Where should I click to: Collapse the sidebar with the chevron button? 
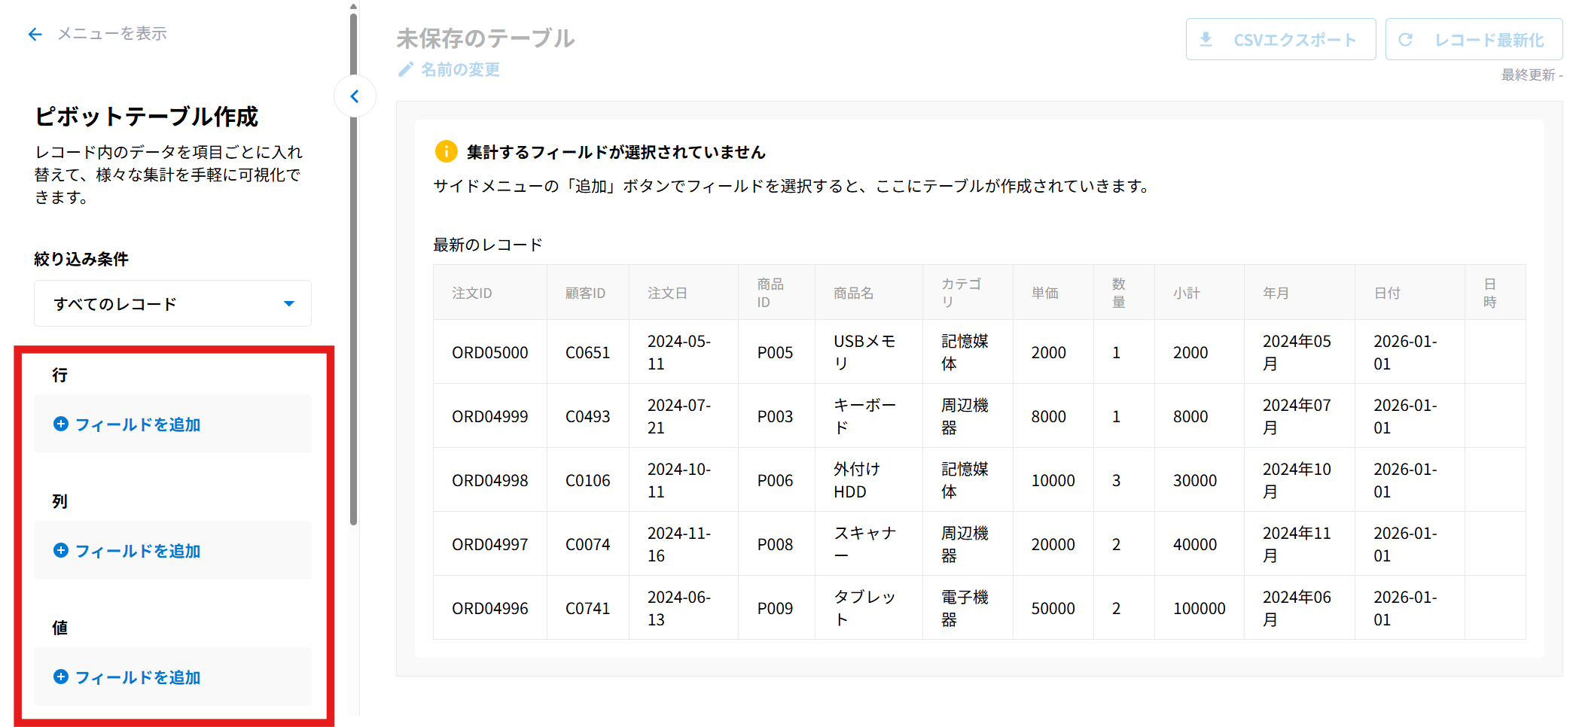[355, 96]
